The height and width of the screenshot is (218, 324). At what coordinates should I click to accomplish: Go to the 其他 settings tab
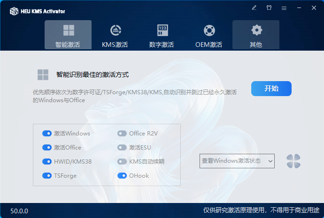tap(256, 35)
